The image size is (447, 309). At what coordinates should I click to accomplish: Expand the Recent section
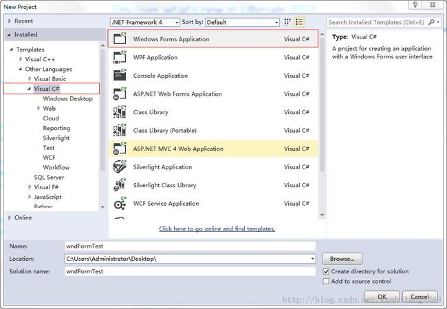(10, 21)
